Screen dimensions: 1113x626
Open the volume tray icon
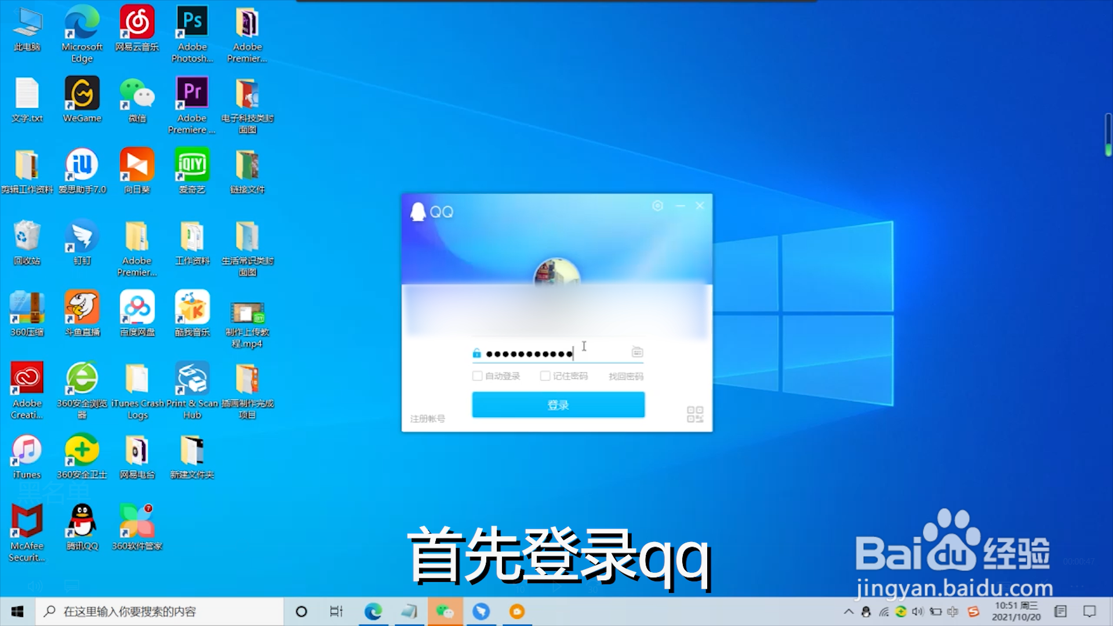[918, 612]
